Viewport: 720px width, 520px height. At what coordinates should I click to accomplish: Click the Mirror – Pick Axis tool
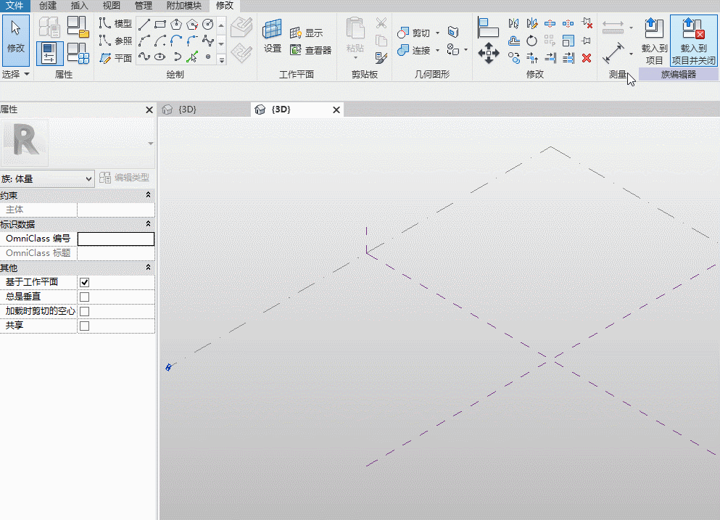514,23
